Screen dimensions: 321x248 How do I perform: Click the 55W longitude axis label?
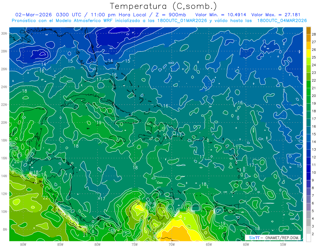click(x=283, y=245)
